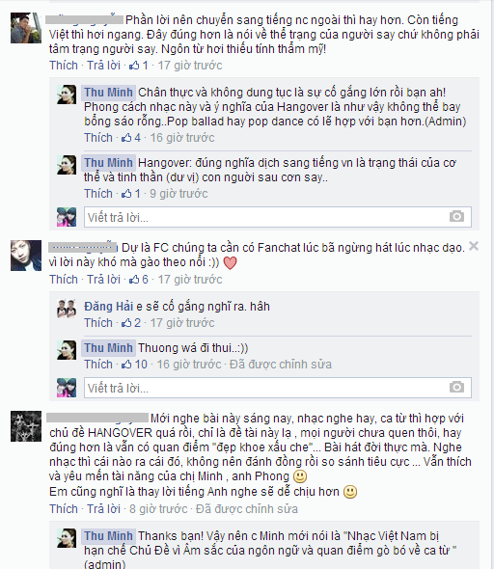Open avatar of HANGOVER topic commenter
This screenshot has width=494, height=569.
click(x=26, y=426)
